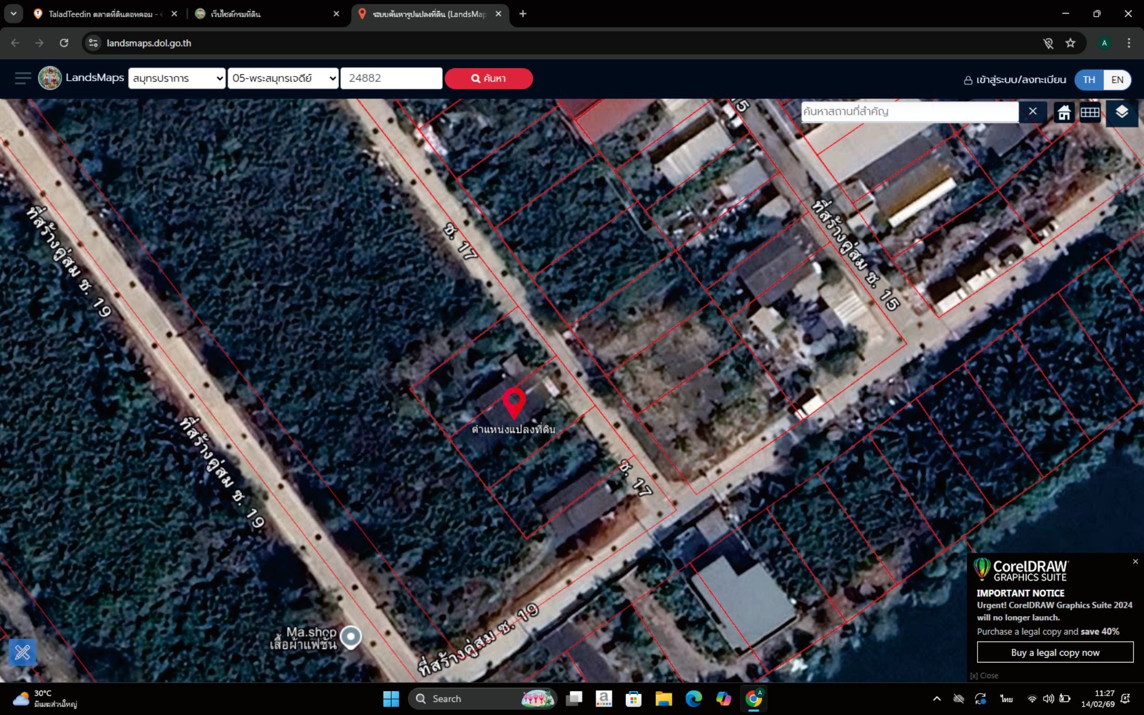
Task: Click the red ค้นหา search button
Action: click(489, 79)
